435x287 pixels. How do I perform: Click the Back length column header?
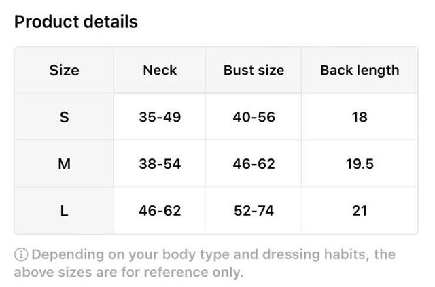click(360, 70)
